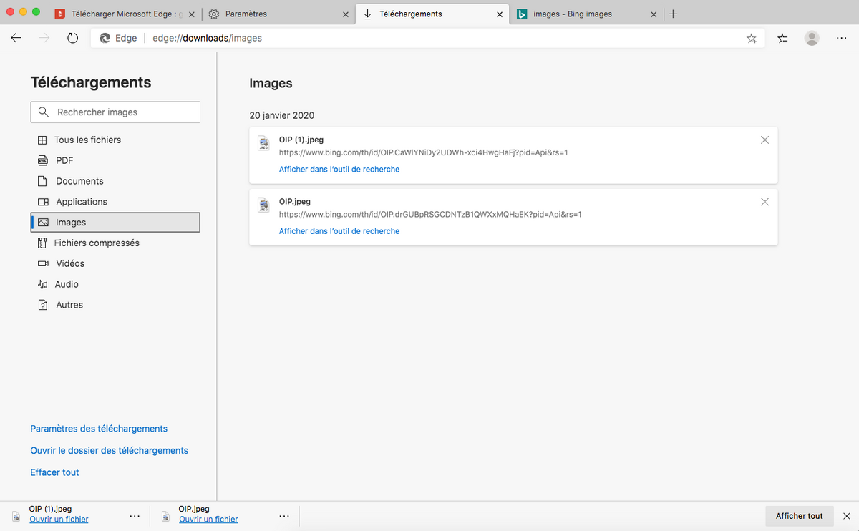Ouvrir un fichier for OIP (1).jpeg in bar
This screenshot has width=859, height=531.
coord(59,520)
